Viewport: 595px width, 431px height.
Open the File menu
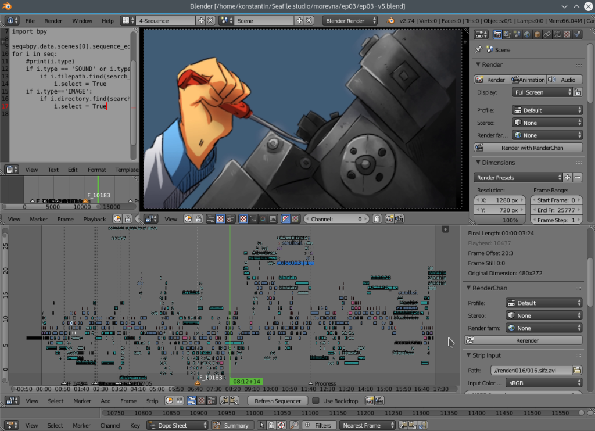(x=30, y=21)
